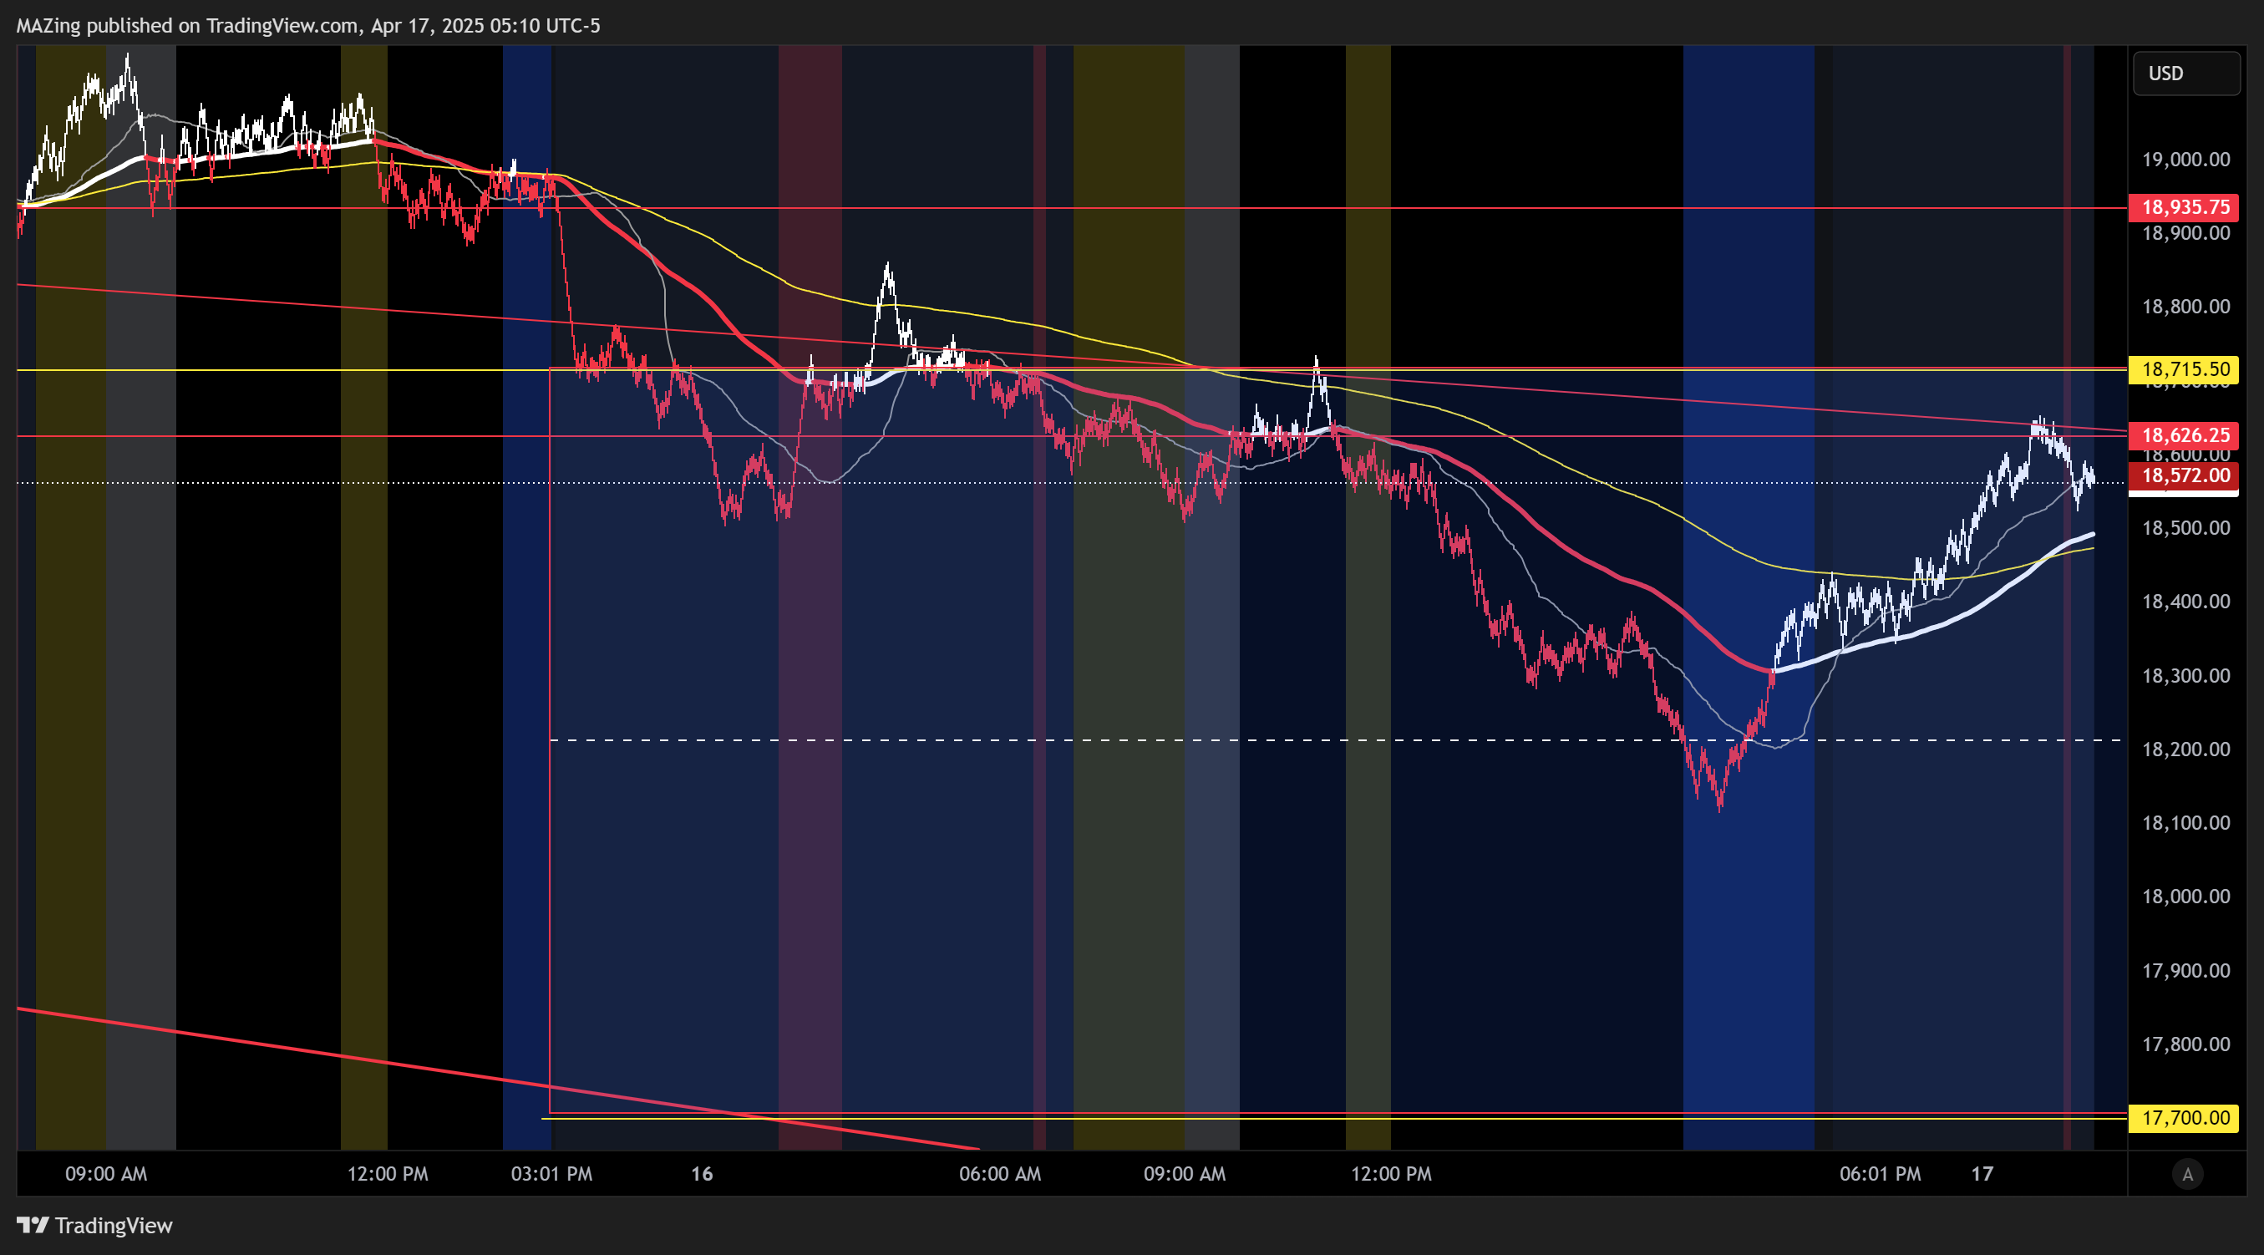Image resolution: width=2264 pixels, height=1255 pixels.
Task: Select the 18,626.25 price label
Action: pyautogui.click(x=2183, y=435)
